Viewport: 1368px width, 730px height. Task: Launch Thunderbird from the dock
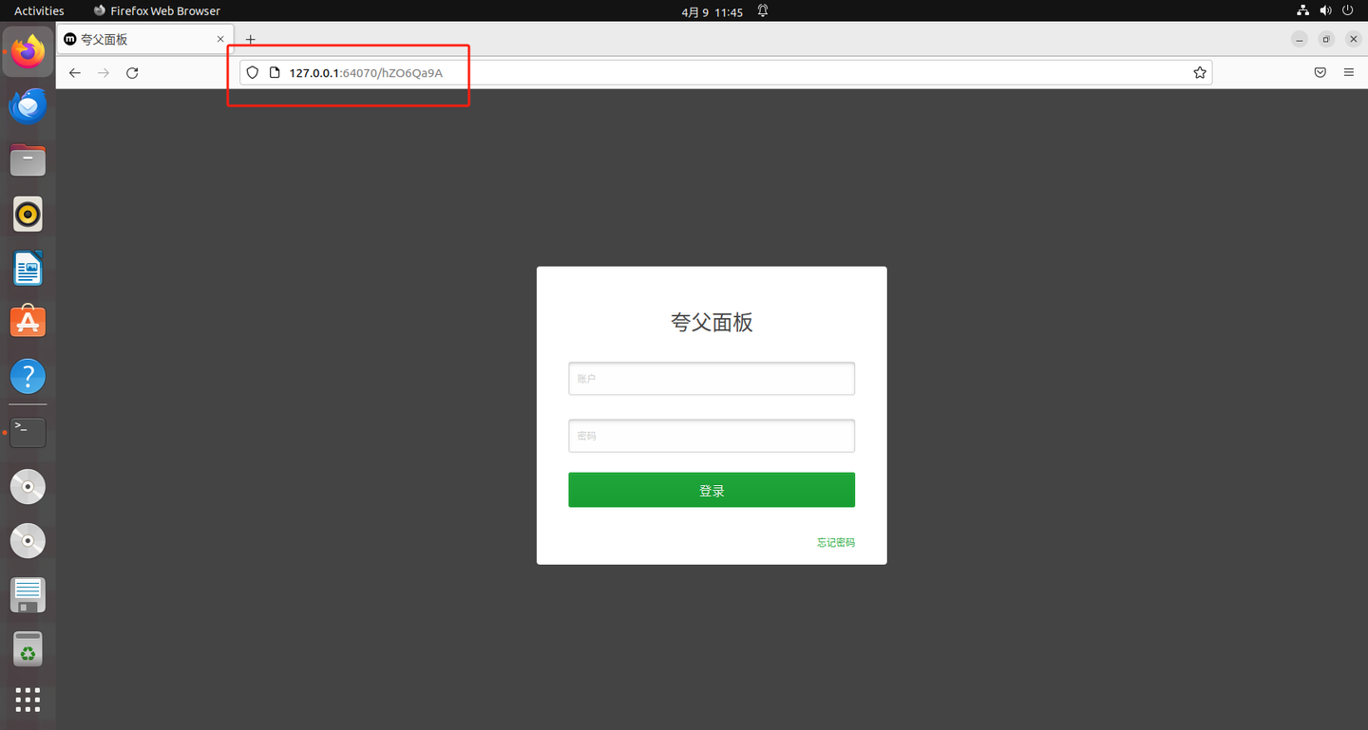click(x=28, y=104)
